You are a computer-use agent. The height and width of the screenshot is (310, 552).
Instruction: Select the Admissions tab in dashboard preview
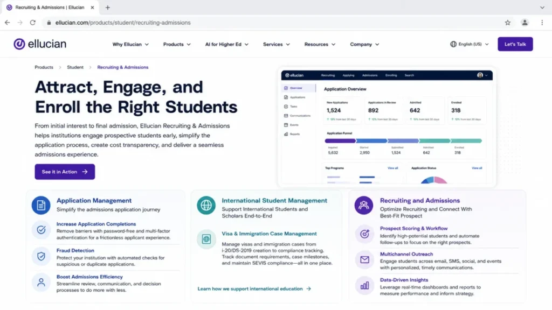click(370, 75)
